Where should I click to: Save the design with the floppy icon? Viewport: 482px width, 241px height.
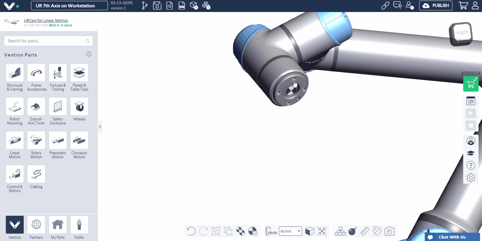[157, 6]
